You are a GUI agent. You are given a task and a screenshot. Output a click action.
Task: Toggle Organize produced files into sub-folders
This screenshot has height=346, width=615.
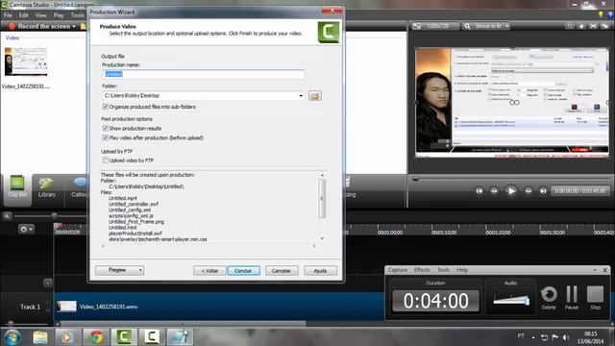[x=105, y=107]
